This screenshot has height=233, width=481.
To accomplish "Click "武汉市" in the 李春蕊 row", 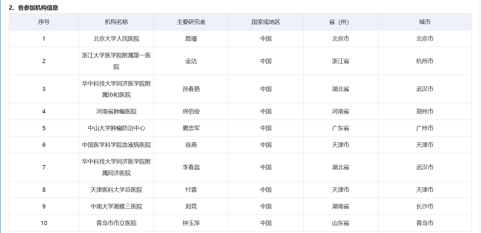I will 425,167.
